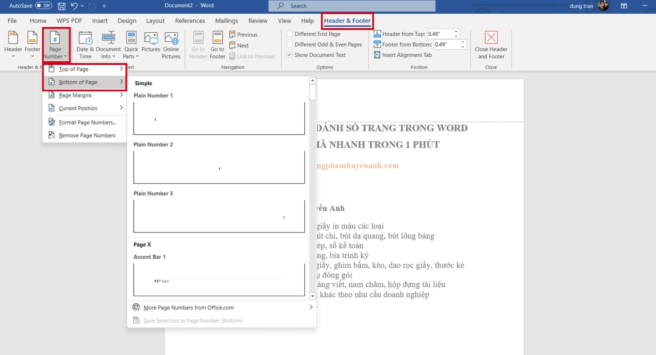This screenshot has width=656, height=355.
Task: Increase Header from Top value
Action: coord(456,32)
